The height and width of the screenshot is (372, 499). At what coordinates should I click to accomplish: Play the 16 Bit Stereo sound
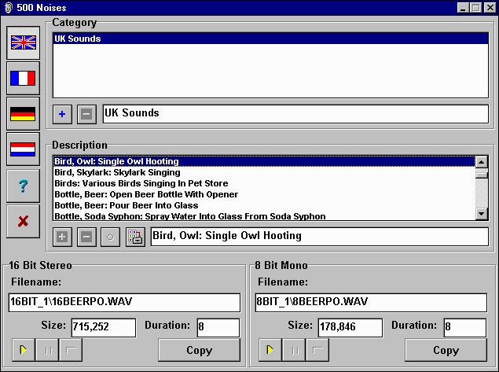(23, 350)
